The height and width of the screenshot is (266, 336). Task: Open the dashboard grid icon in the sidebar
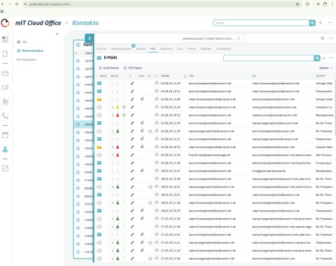coord(5,39)
